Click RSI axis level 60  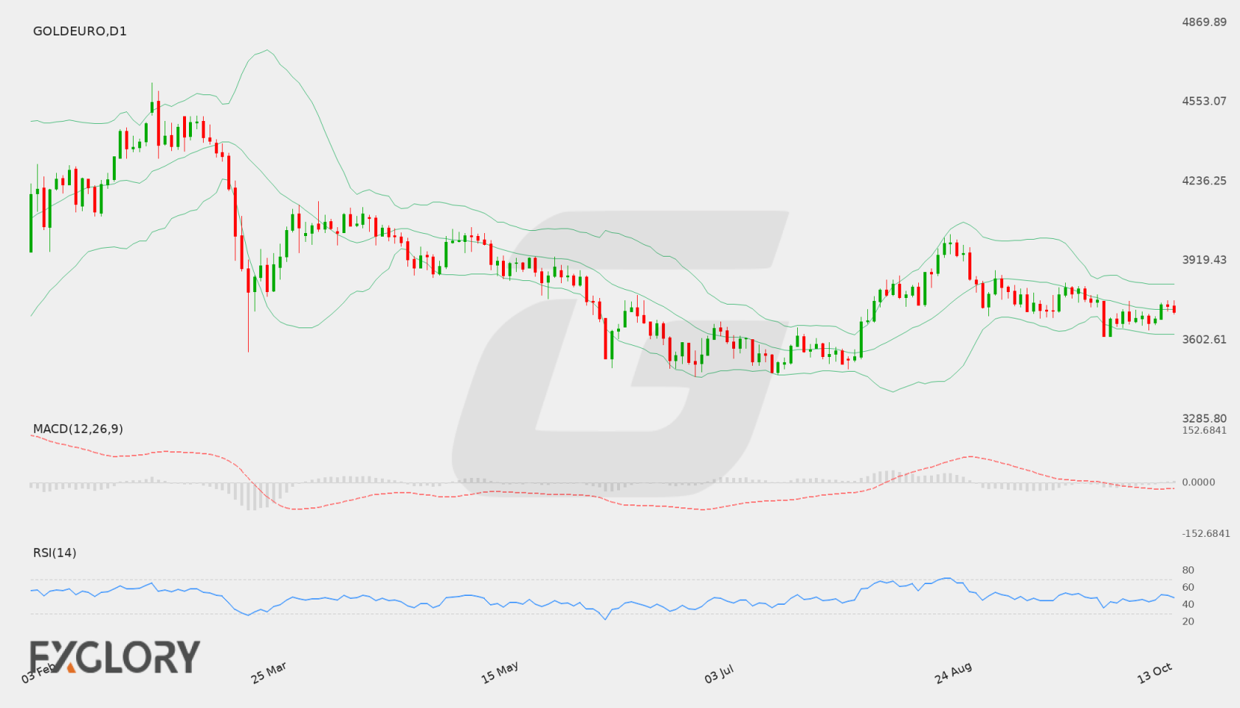1188,588
